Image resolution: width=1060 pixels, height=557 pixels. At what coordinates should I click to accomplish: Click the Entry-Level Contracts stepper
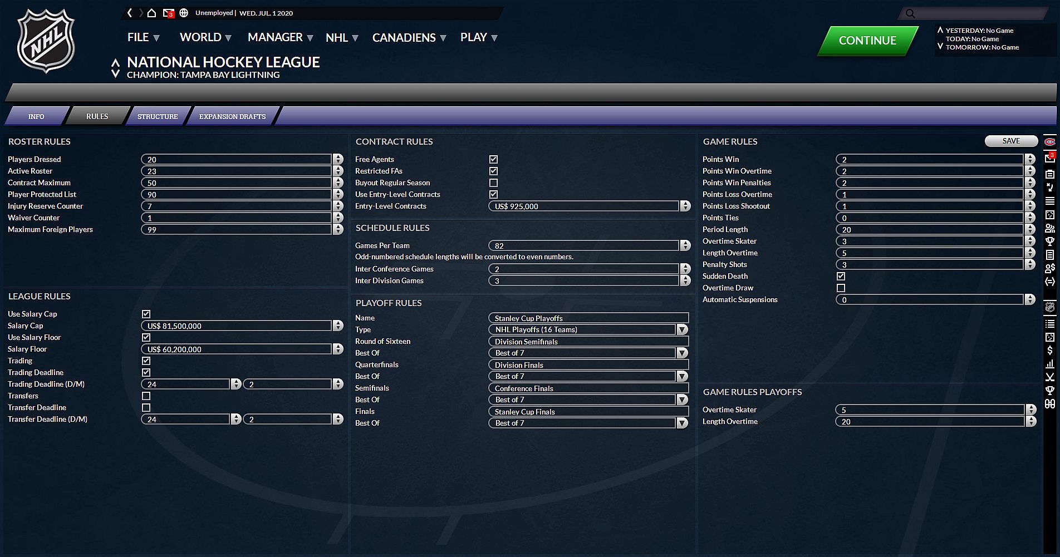(x=685, y=206)
